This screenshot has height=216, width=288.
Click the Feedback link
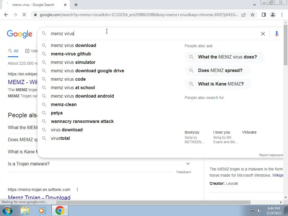(x=184, y=172)
